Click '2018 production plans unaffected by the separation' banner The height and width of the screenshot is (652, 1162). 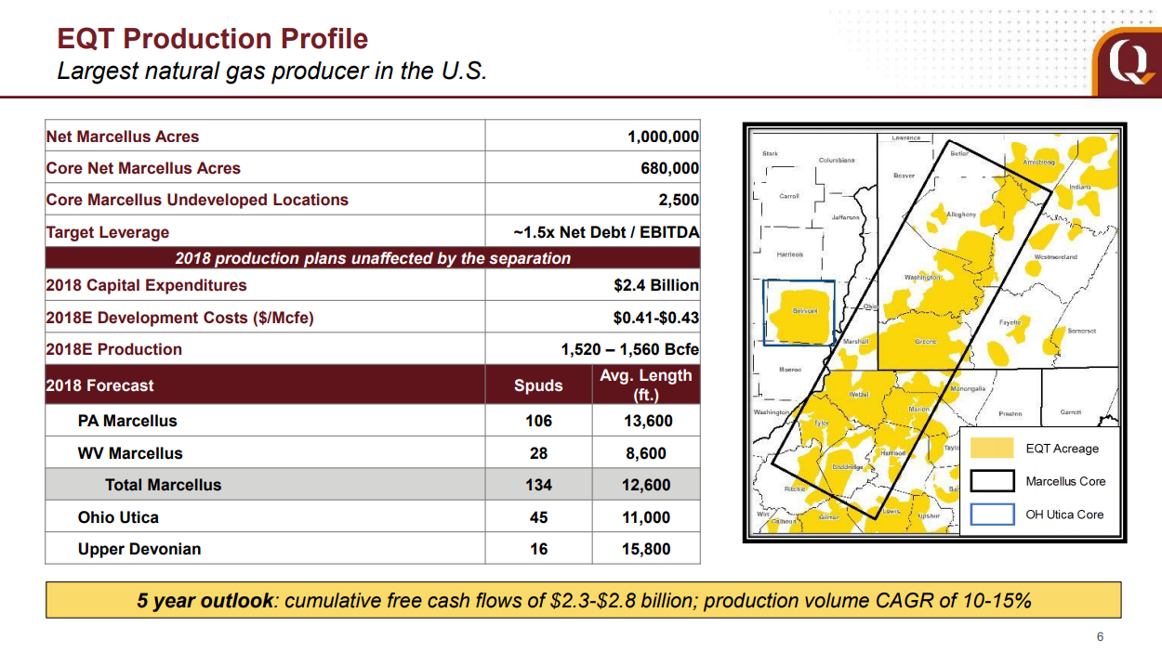coord(373,258)
